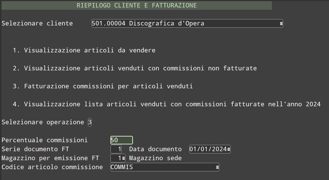Image resolution: width=329 pixels, height=180 pixels.
Task: Select option 3 Fatturazione commissioni
Action: (103, 86)
